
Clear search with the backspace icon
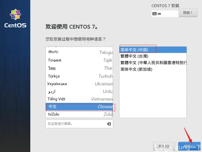[109, 124]
